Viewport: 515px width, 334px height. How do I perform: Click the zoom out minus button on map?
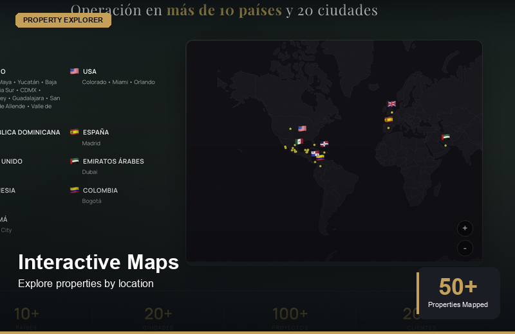coord(465,248)
